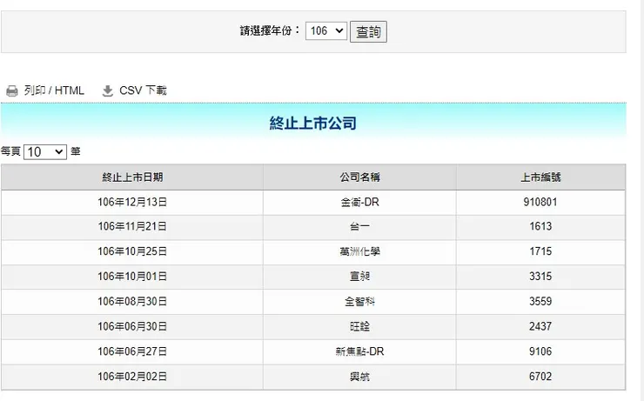Click the 請選擇年份 label
This screenshot has width=644, height=401.
[270, 30]
